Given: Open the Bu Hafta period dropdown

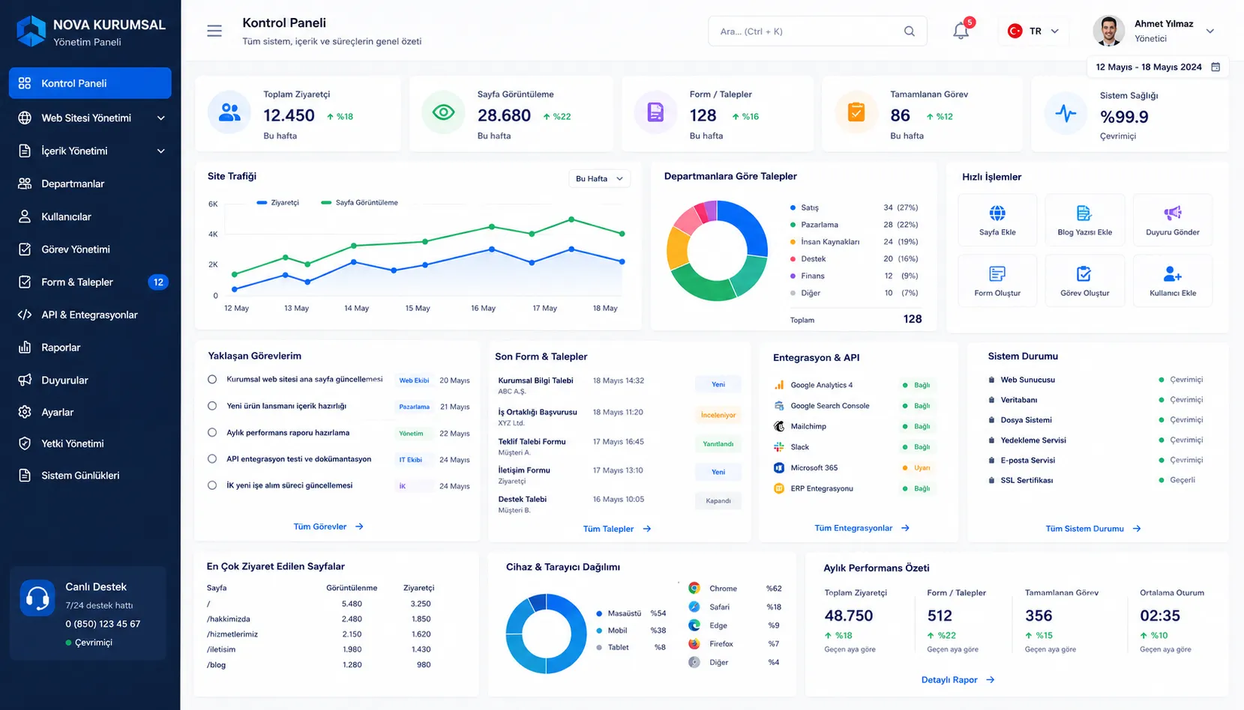Looking at the screenshot, I should point(600,178).
